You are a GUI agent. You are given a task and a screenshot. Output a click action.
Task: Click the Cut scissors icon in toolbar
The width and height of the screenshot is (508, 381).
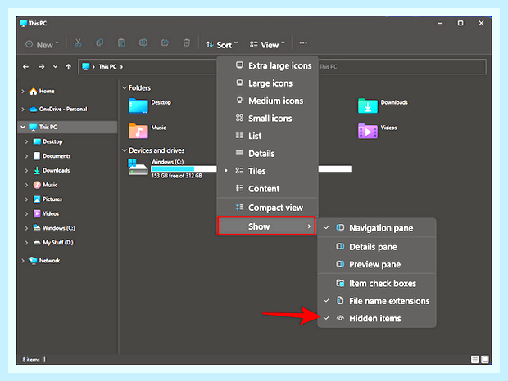78,43
